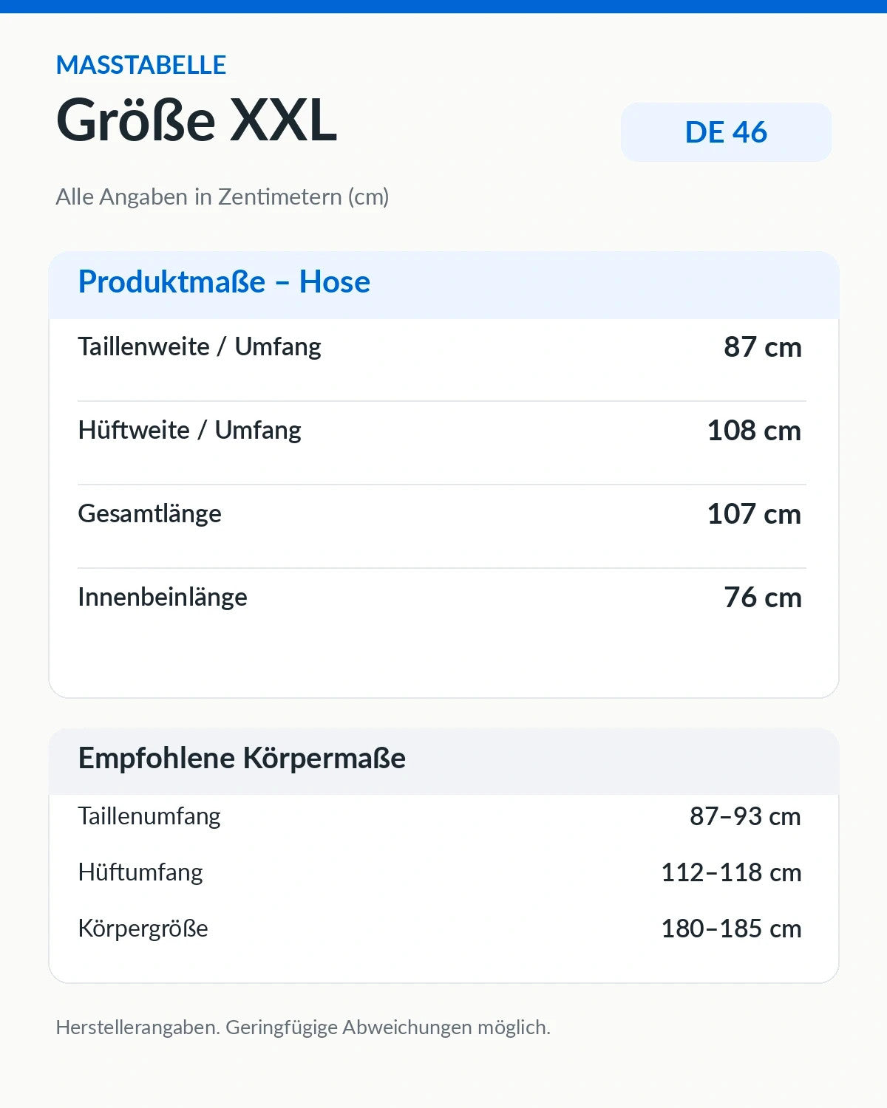
Task: Select the Taillenweite / Umfang row label
Action: pos(200,346)
